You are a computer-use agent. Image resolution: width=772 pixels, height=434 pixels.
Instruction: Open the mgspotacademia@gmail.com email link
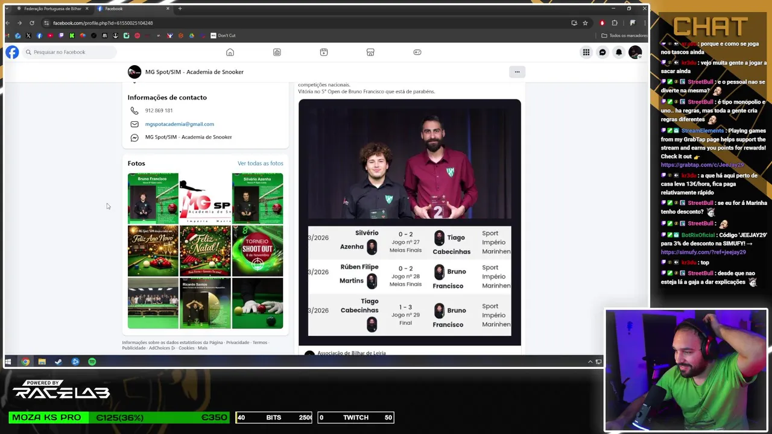[x=179, y=124]
